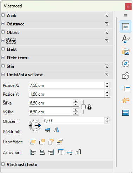Open more options for Oblast panel
133x173 pixels.
106,32
